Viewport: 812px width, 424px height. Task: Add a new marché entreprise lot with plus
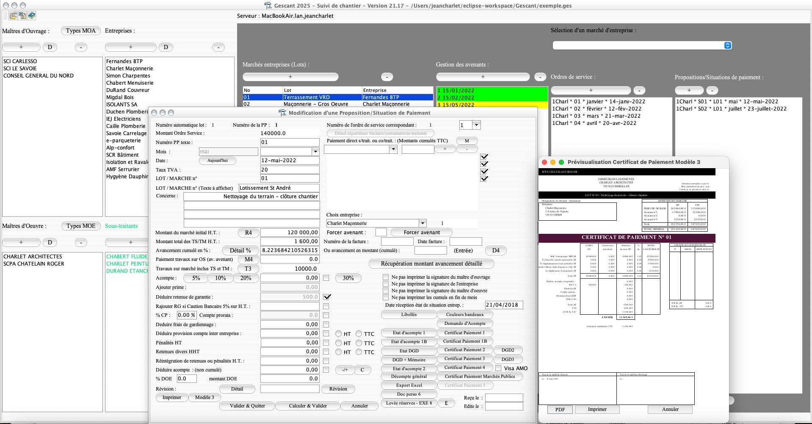click(x=290, y=77)
